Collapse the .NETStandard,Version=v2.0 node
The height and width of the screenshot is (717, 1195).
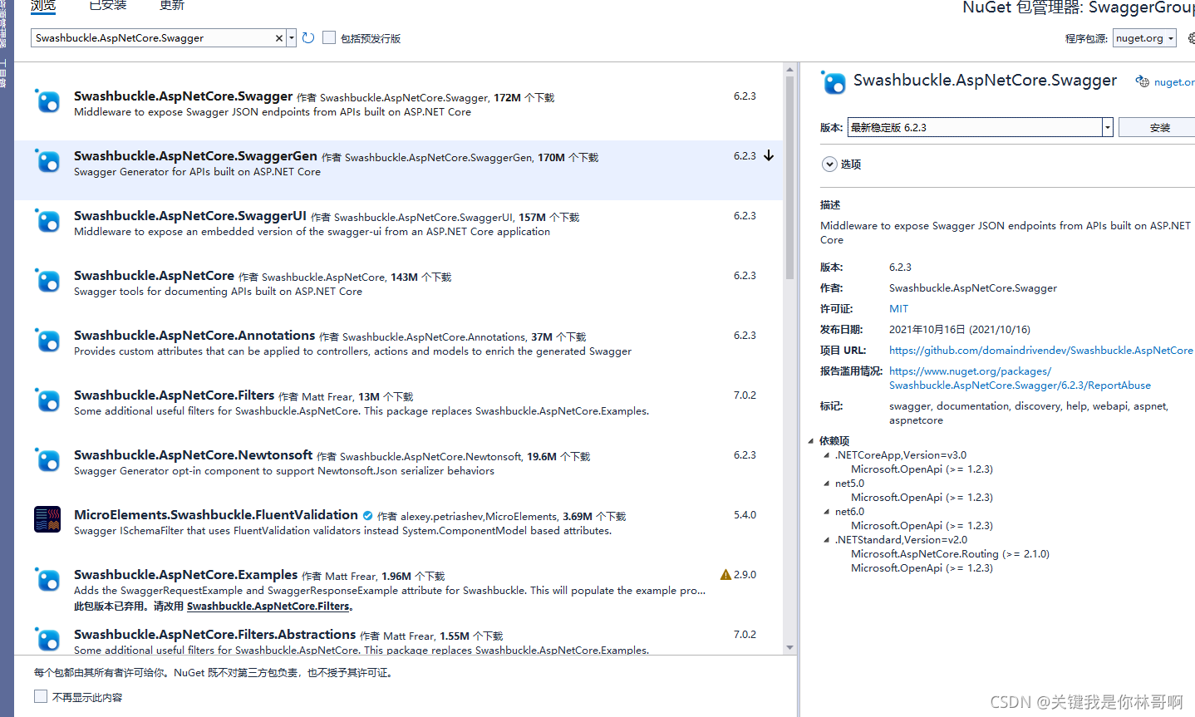tap(827, 539)
